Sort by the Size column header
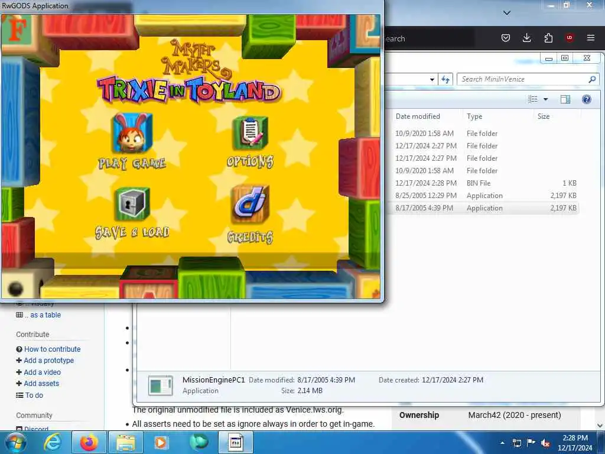605x454 pixels. 544,116
